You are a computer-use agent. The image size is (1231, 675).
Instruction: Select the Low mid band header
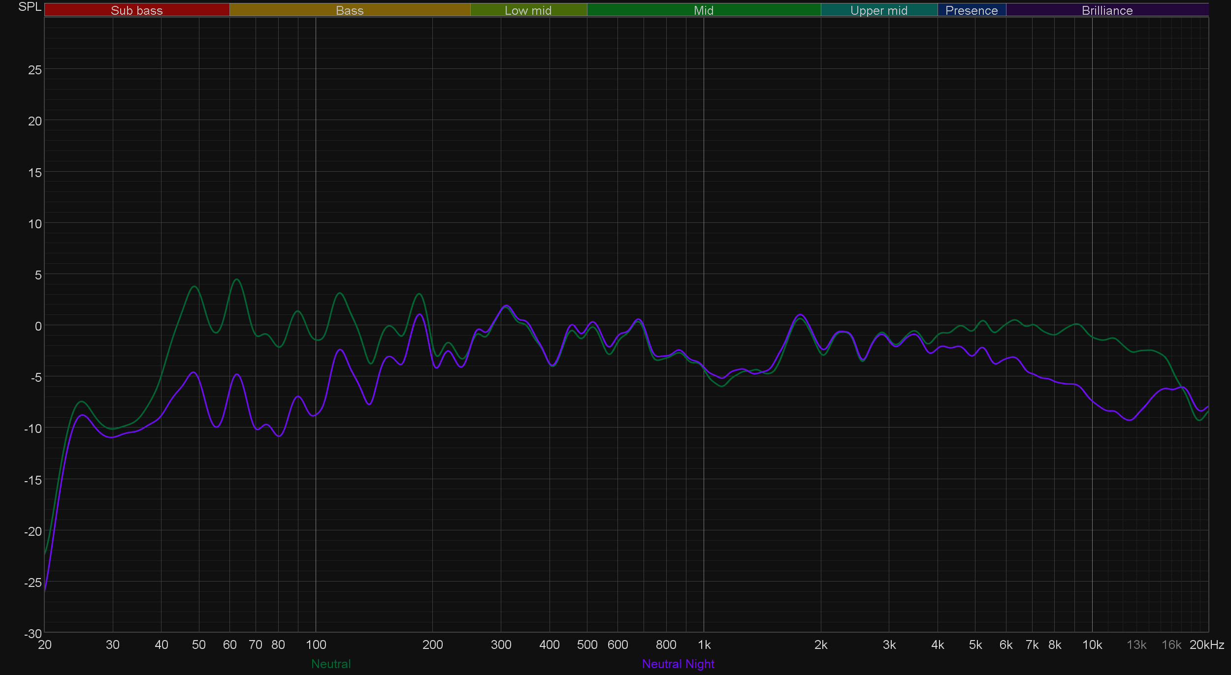pyautogui.click(x=528, y=10)
